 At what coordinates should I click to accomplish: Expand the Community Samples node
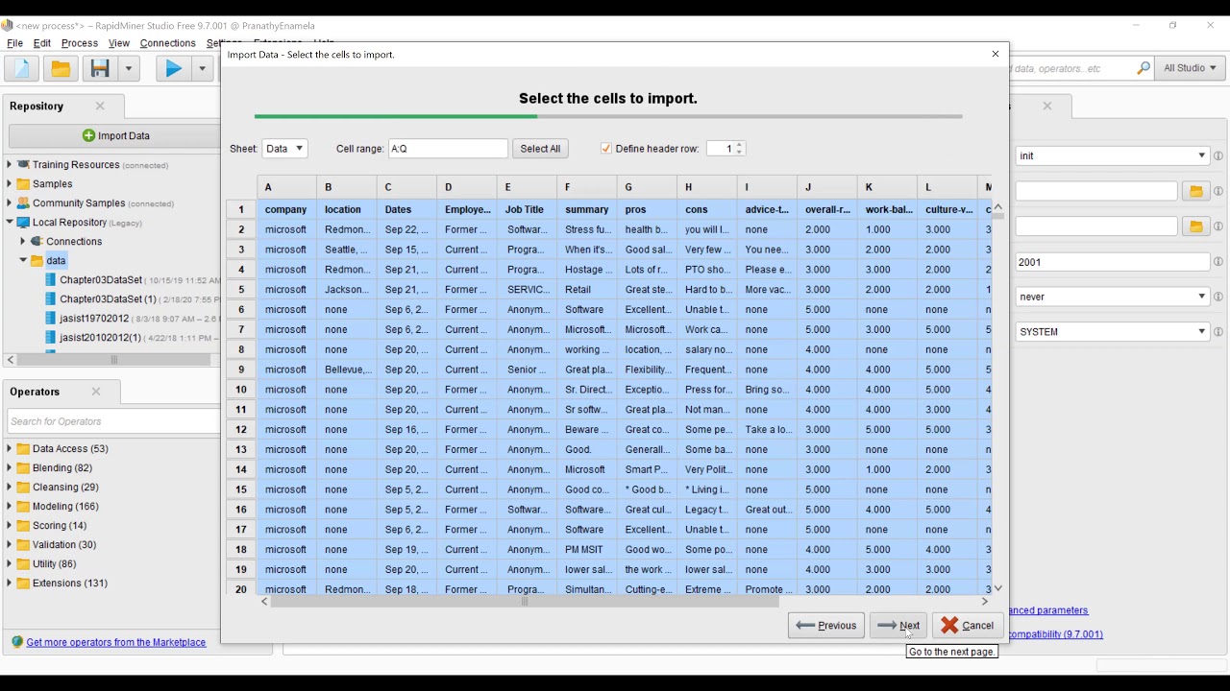[x=10, y=203]
